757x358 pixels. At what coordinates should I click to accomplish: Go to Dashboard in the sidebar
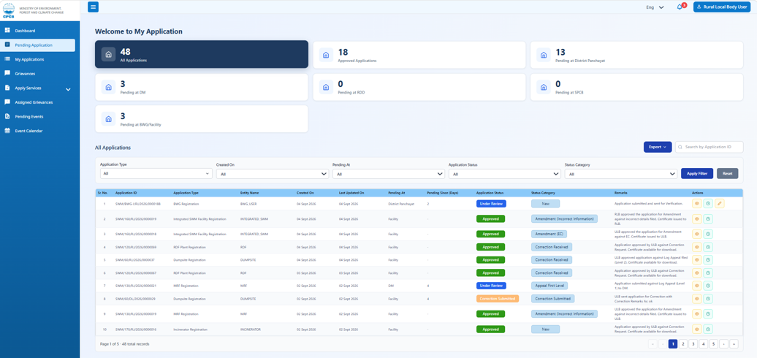pyautogui.click(x=25, y=31)
